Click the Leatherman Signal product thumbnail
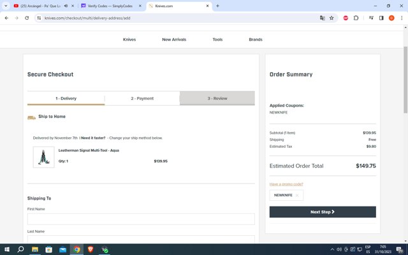Viewport: 408px width, 255px height. click(x=44, y=157)
